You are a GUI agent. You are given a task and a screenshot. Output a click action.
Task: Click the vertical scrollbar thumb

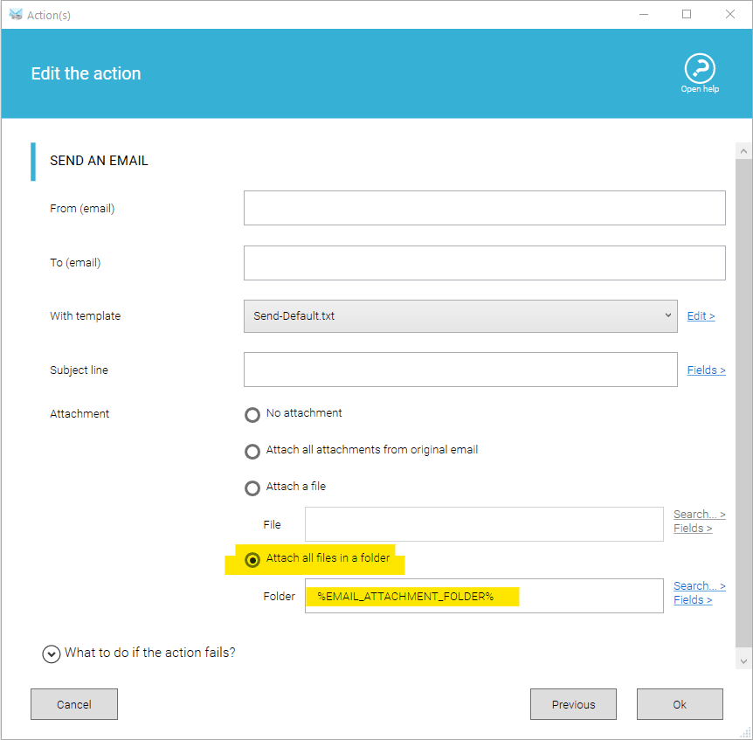(743, 403)
